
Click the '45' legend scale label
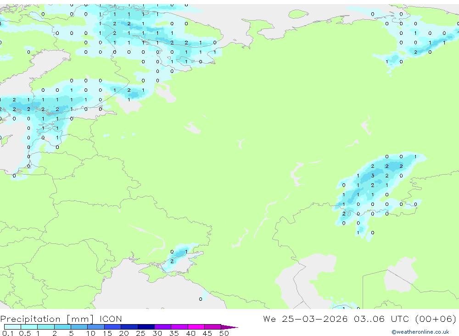coord(207,333)
